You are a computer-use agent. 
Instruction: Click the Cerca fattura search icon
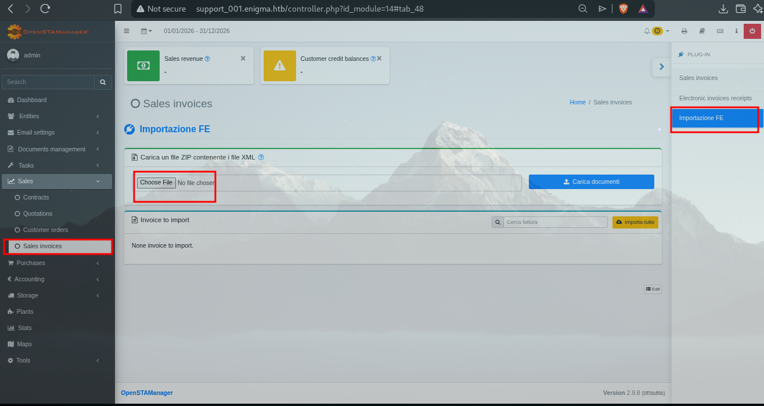(498, 222)
